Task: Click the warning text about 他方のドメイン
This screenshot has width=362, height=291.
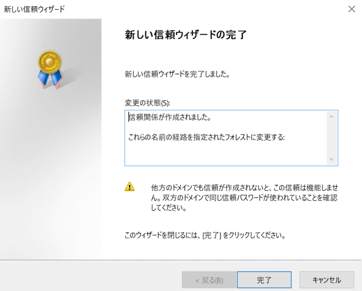Action: tap(244, 198)
